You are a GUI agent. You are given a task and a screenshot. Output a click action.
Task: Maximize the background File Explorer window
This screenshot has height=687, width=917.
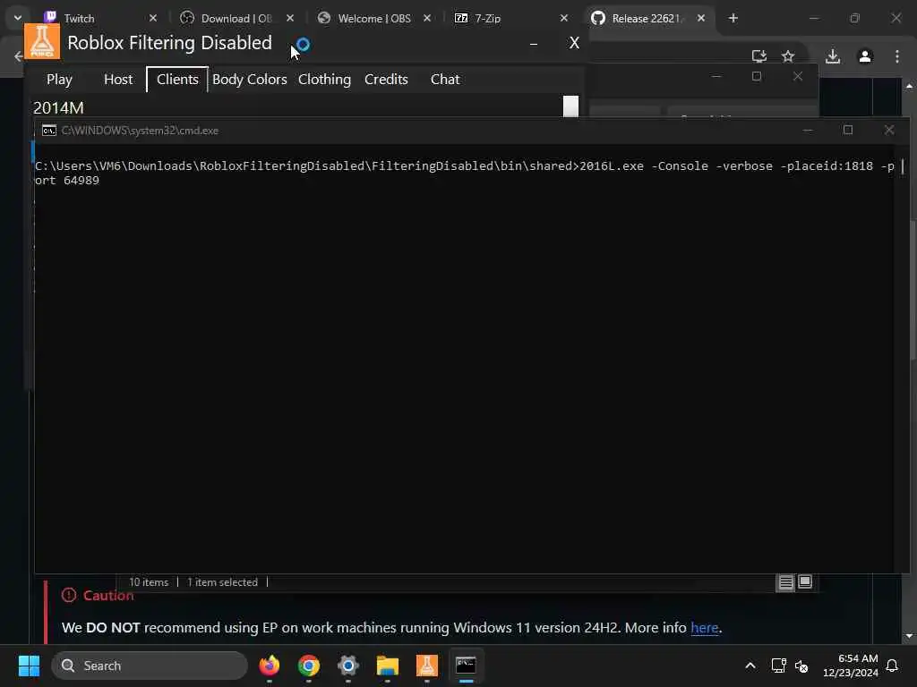point(757,77)
